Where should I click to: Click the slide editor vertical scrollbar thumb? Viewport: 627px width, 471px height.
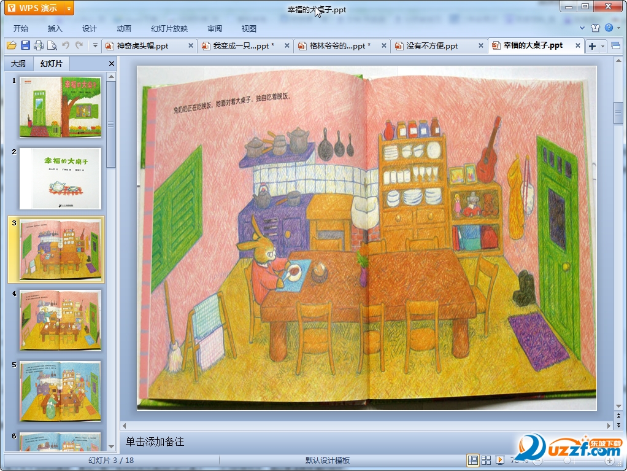pos(618,114)
